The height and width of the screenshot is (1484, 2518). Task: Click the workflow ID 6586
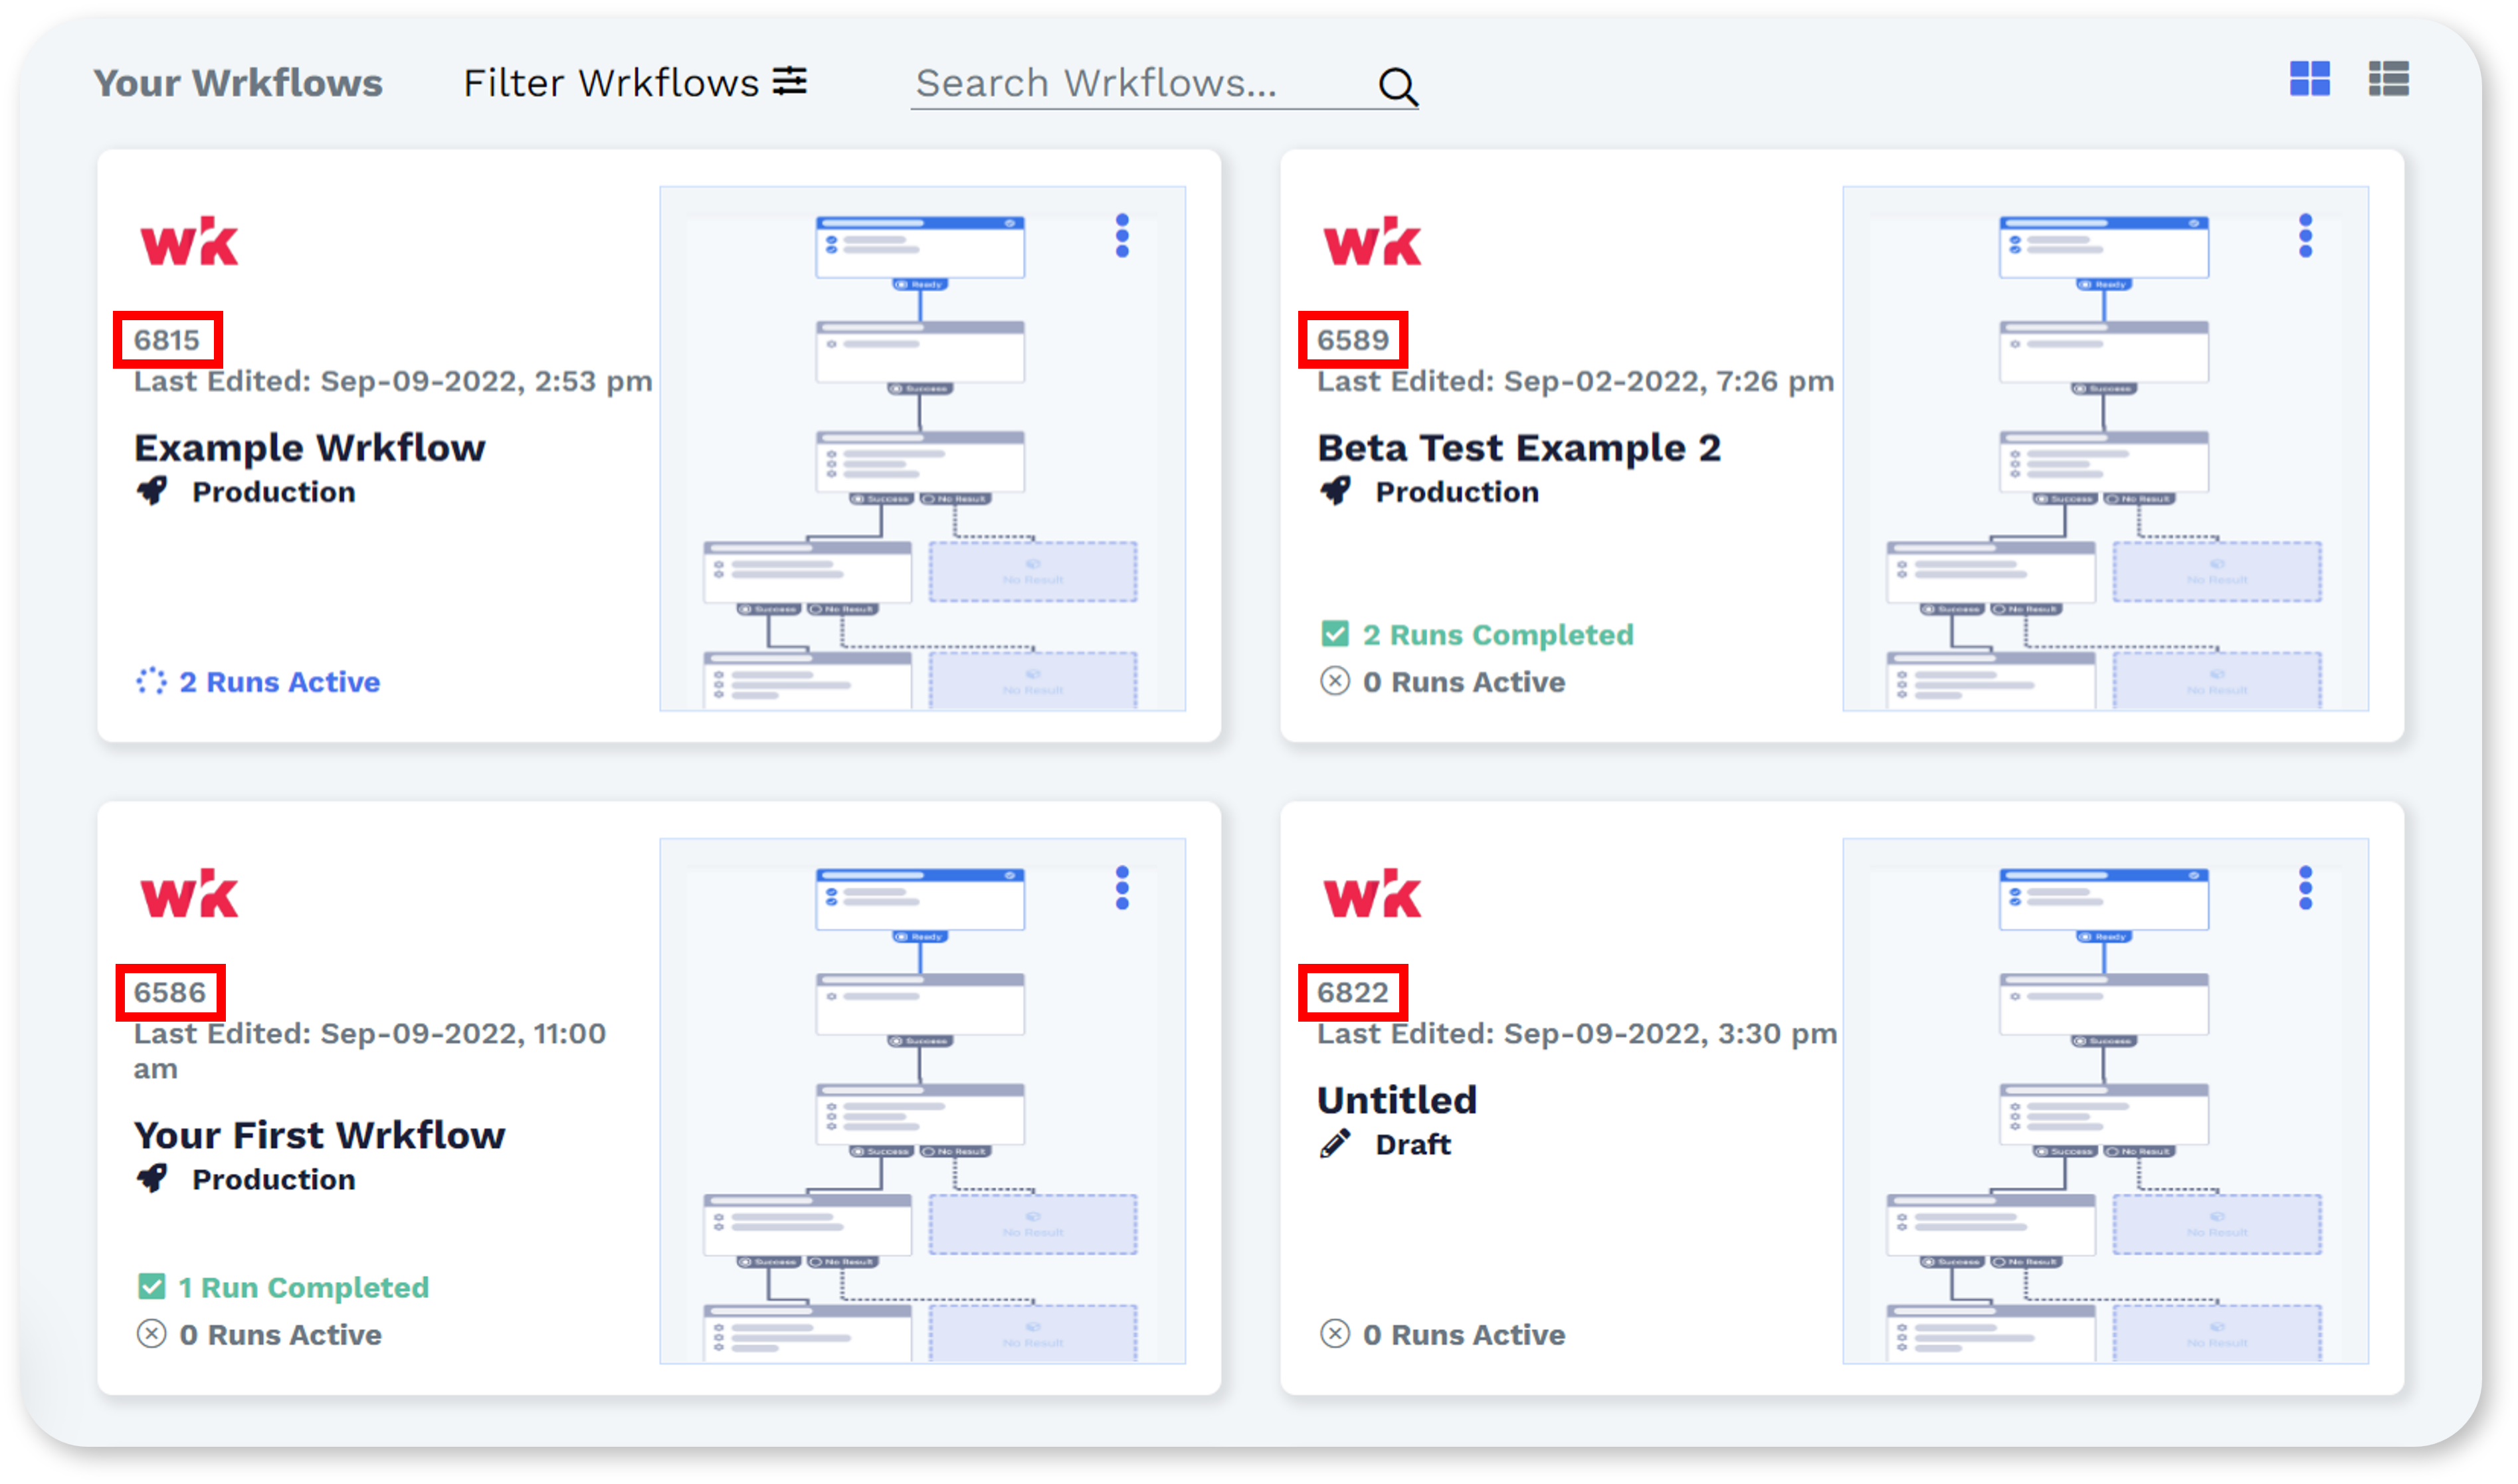coord(170,993)
